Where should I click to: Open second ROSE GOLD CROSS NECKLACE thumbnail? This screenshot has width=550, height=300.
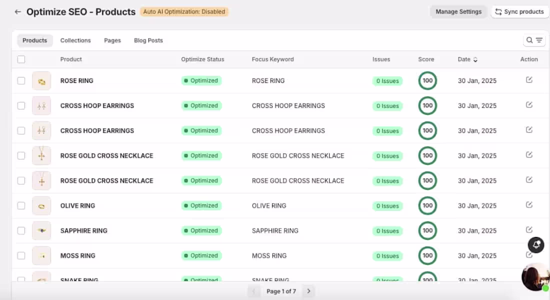click(x=41, y=180)
